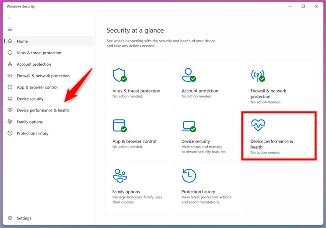Click 'No action needed' under Firewall & network protection card
Image resolution: width=326 pixels, height=228 pixels.
pyautogui.click(x=266, y=102)
